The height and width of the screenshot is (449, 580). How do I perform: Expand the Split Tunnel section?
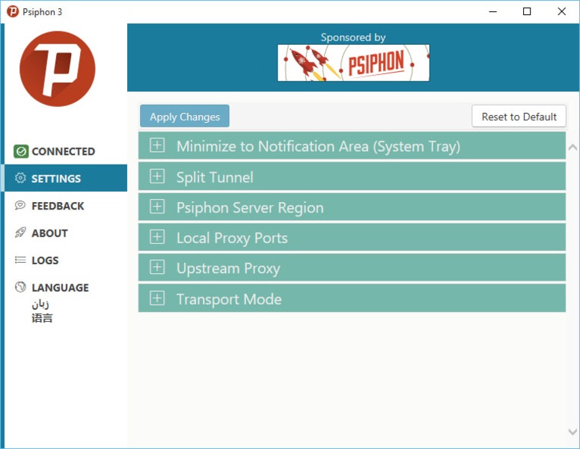[157, 177]
